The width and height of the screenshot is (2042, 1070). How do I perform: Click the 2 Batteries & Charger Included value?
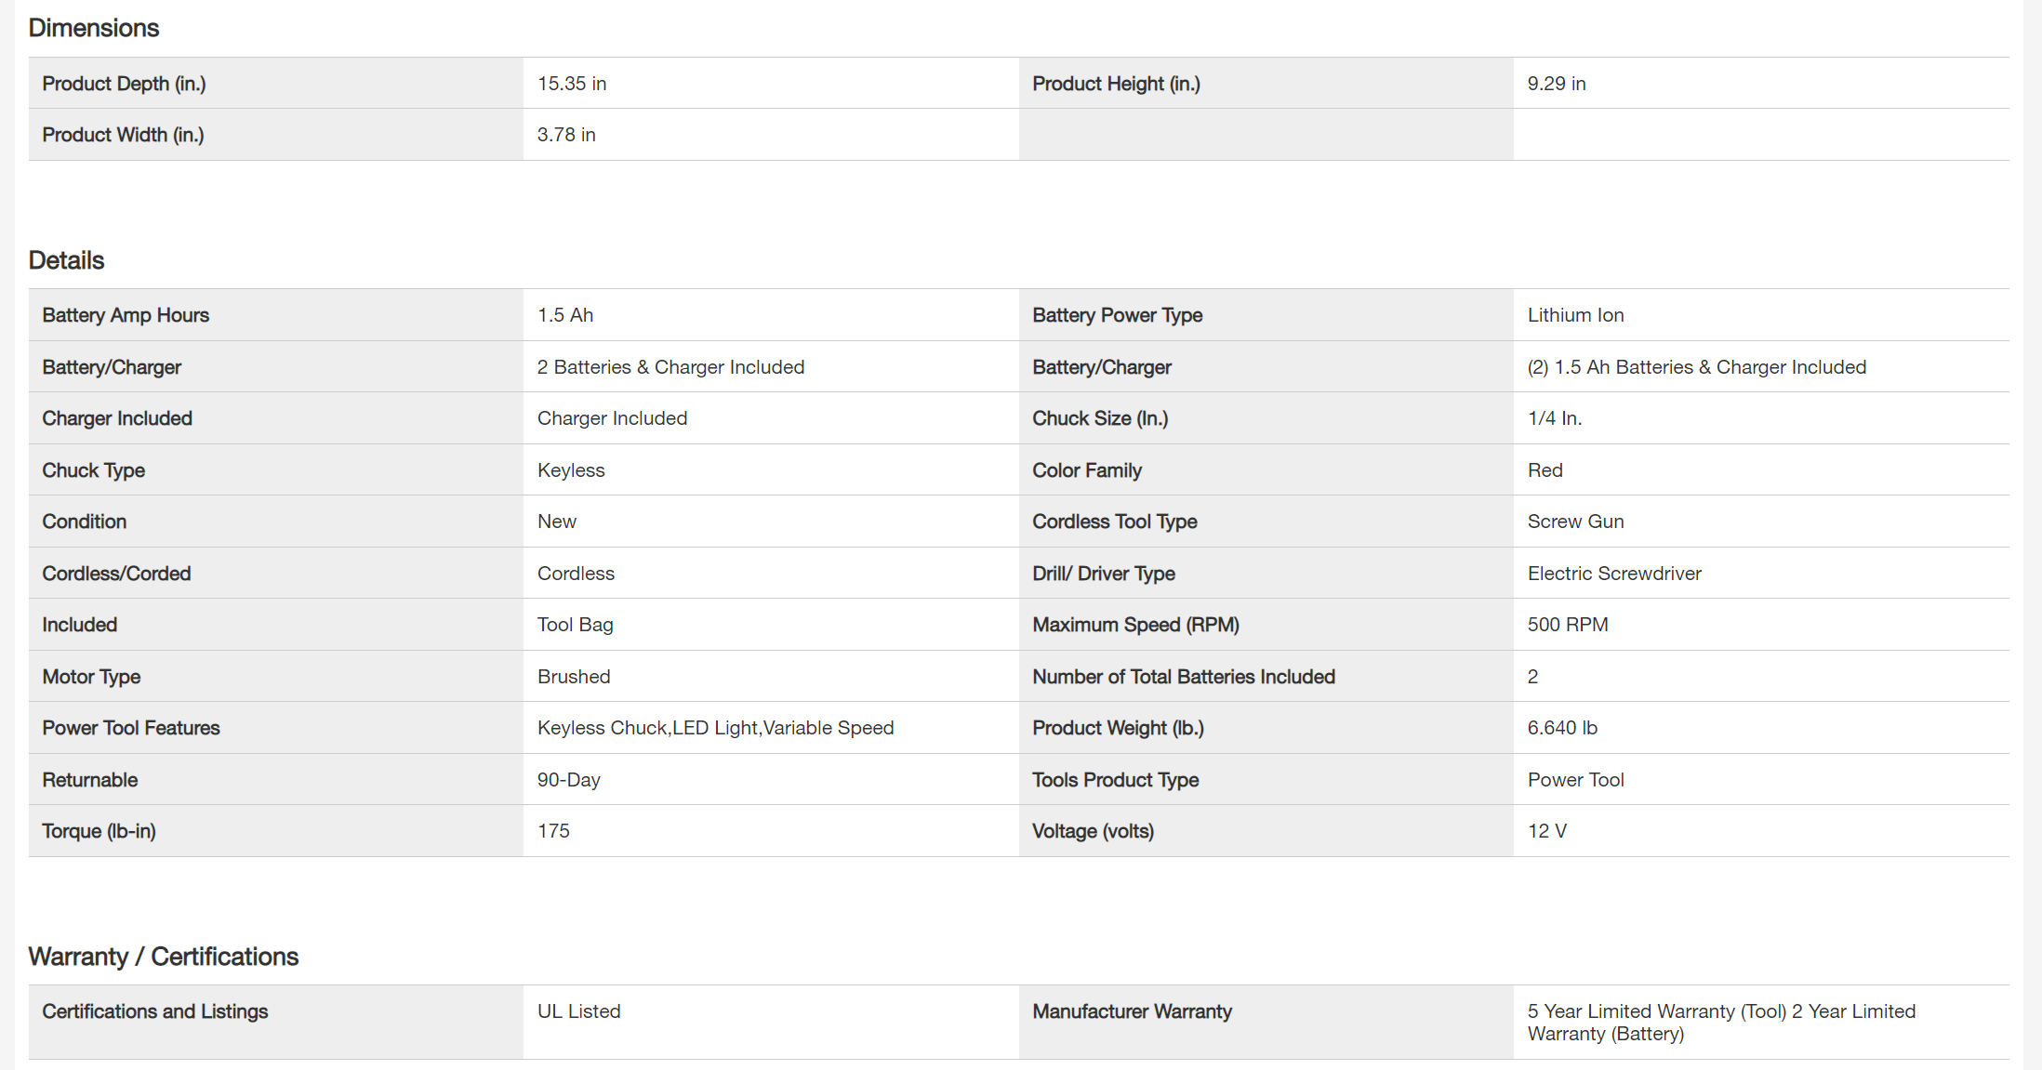tap(670, 367)
